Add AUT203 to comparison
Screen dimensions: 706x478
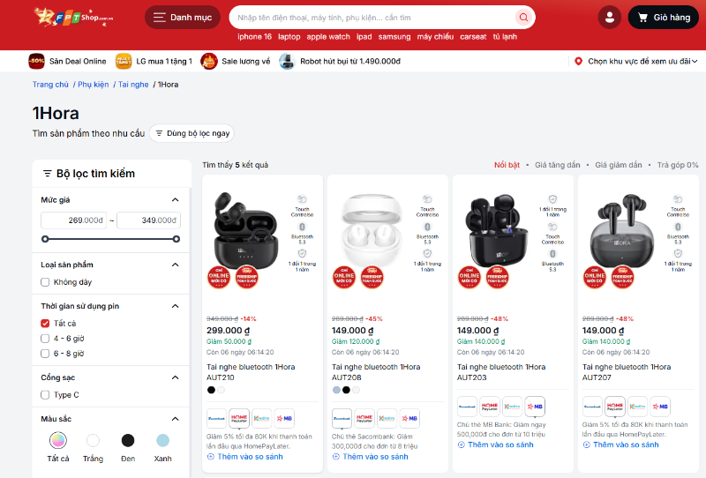(x=496, y=444)
